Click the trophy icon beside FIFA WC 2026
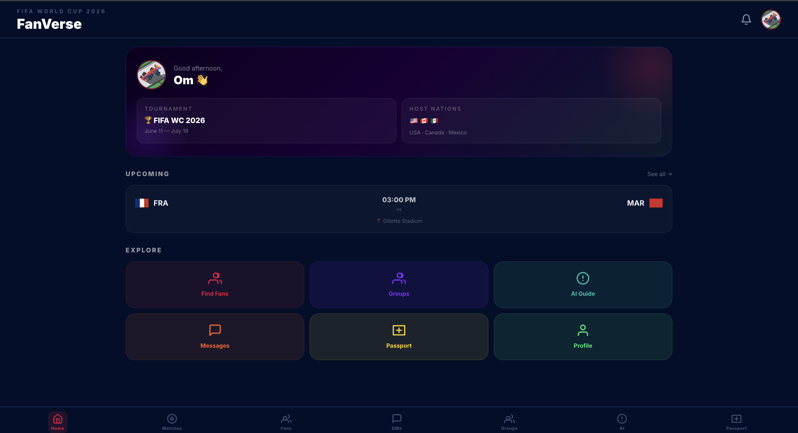Image resolution: width=798 pixels, height=433 pixels. pos(148,120)
